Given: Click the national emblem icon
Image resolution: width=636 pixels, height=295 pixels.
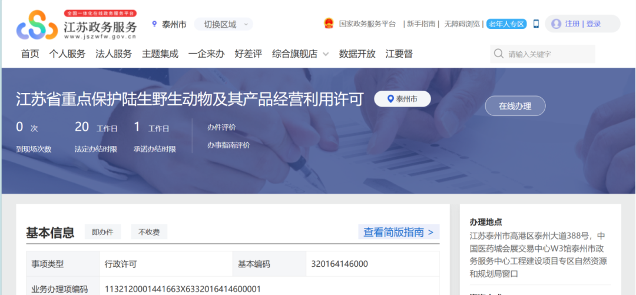Looking at the screenshot, I should [329, 24].
